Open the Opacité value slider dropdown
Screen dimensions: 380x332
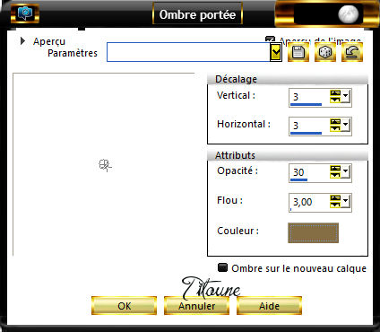click(x=346, y=171)
